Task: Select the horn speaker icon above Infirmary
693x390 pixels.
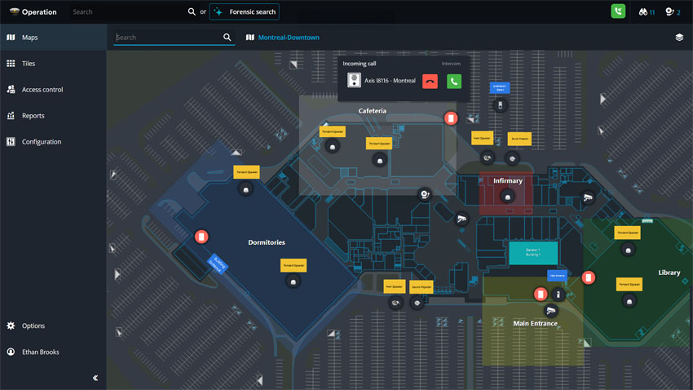Action: tap(488, 157)
